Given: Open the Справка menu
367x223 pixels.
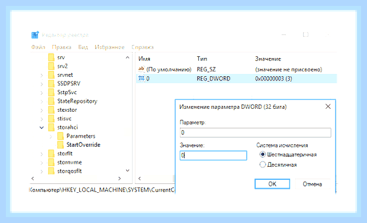Looking at the screenshot, I should click(142, 47).
